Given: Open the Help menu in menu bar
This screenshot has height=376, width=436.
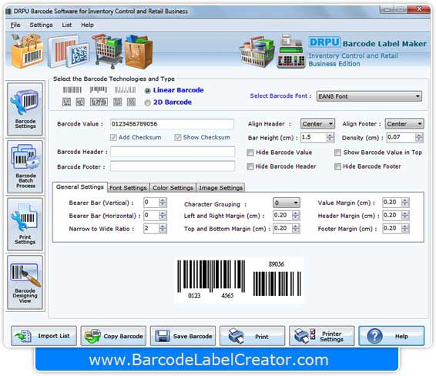Looking at the screenshot, I should pos(87,25).
